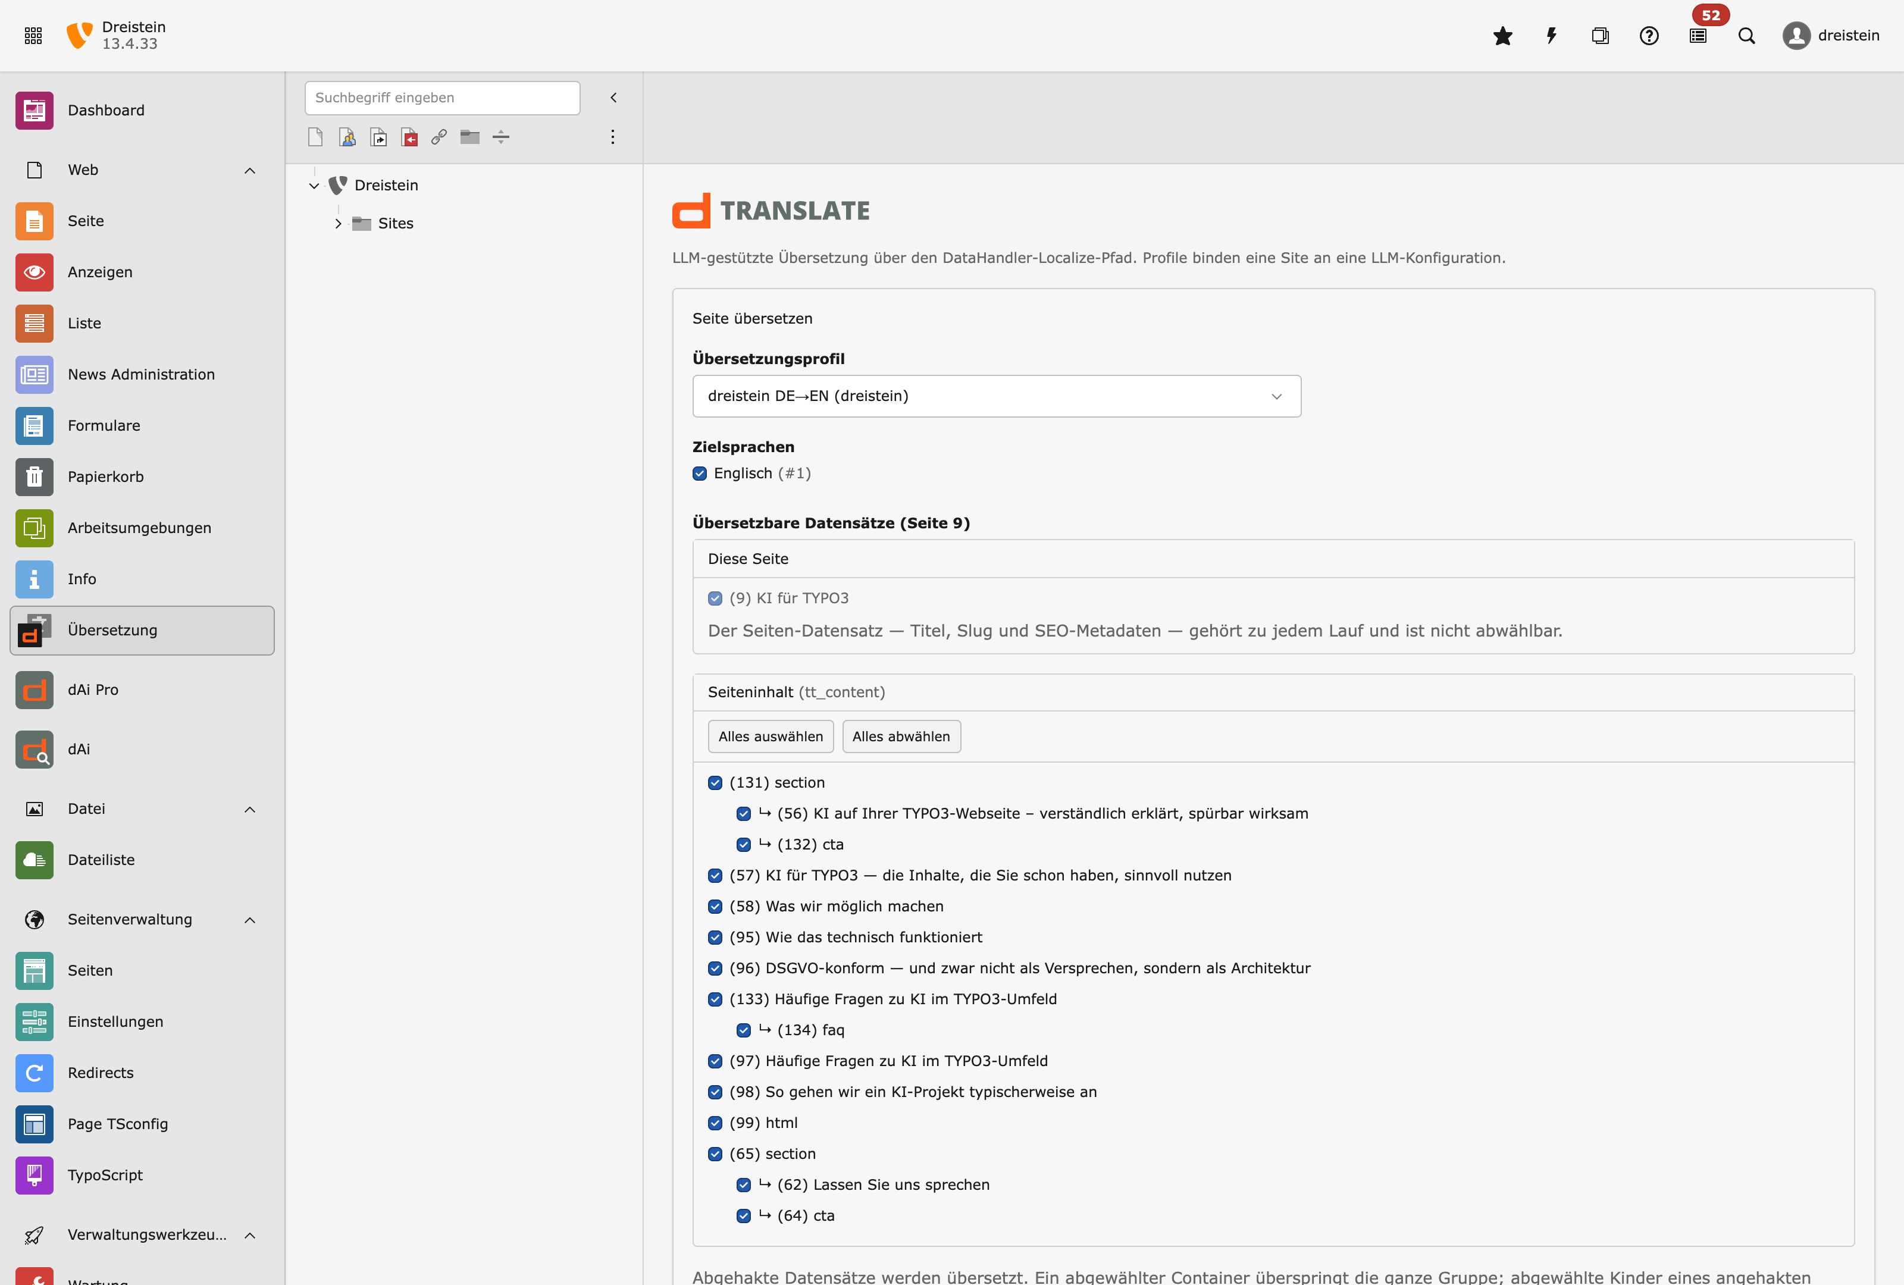This screenshot has width=1904, height=1285.
Task: Open the flush cache lightning icon
Action: pyautogui.click(x=1551, y=35)
